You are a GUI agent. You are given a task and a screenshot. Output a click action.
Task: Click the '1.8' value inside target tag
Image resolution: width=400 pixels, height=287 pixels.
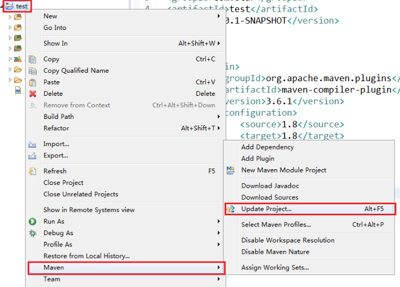pos(289,136)
